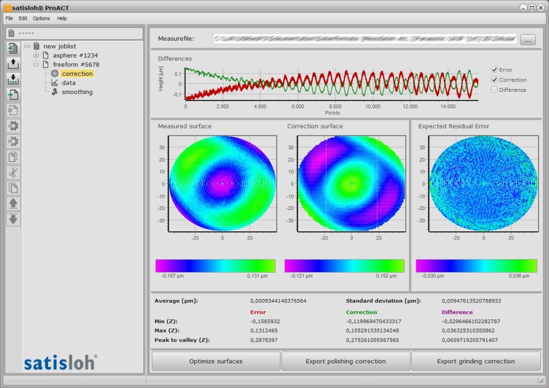549x388 pixels.
Task: Click the Measured surface color scale bar
Action: (215, 265)
